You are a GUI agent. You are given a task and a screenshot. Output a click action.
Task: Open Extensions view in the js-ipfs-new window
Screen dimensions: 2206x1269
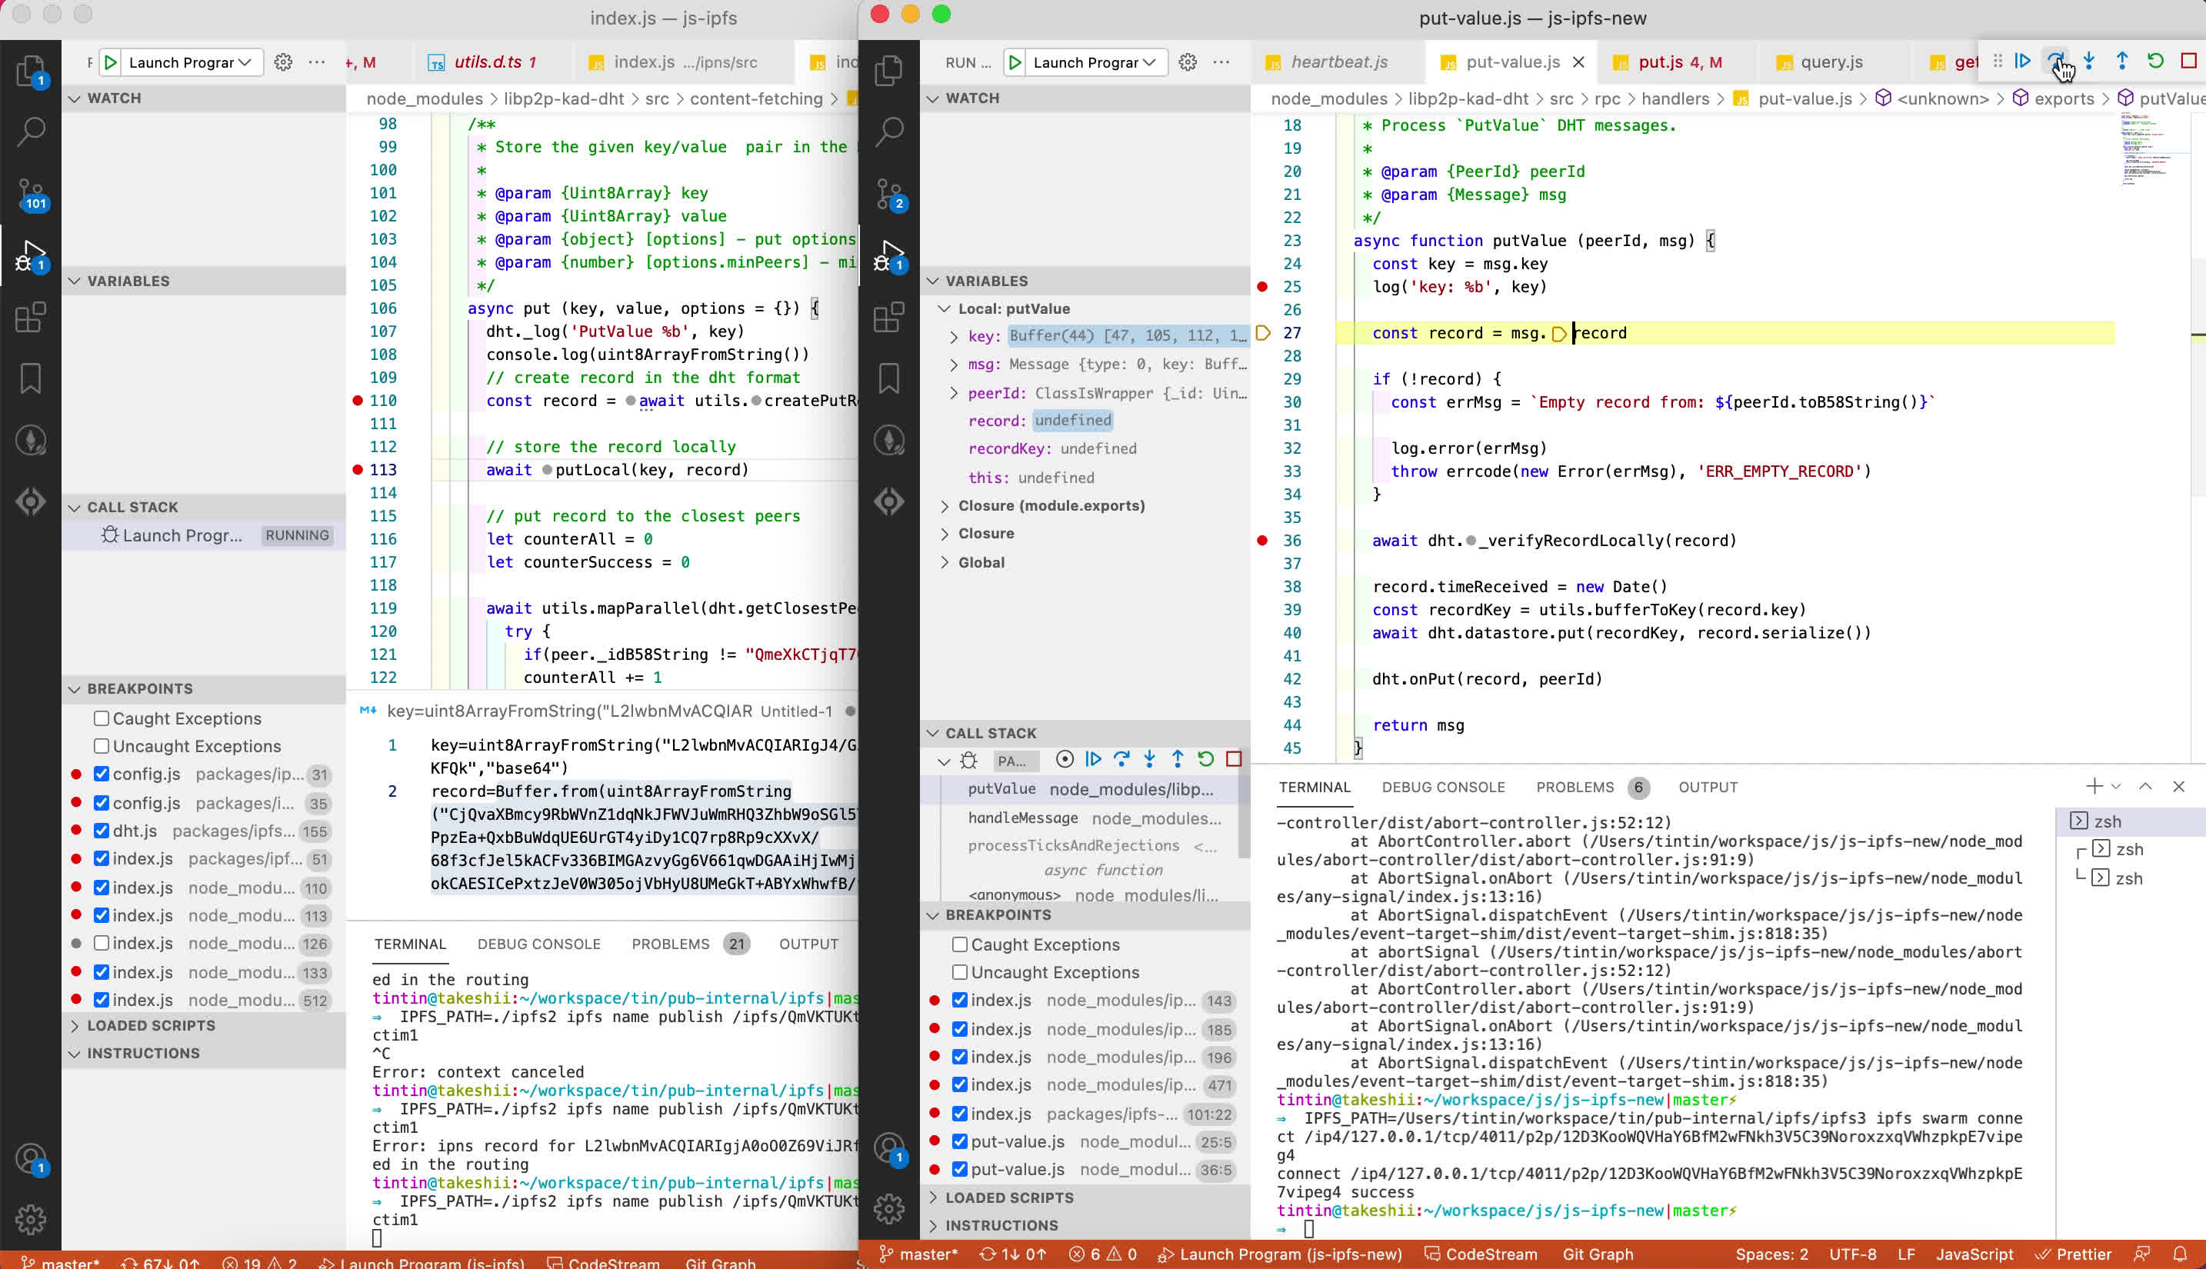[889, 317]
